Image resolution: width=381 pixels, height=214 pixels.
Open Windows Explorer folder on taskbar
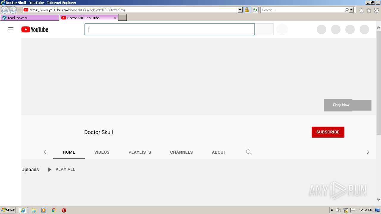(x=34, y=210)
